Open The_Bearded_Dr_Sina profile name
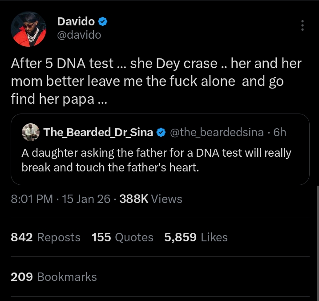The image size is (319, 301). (x=98, y=132)
